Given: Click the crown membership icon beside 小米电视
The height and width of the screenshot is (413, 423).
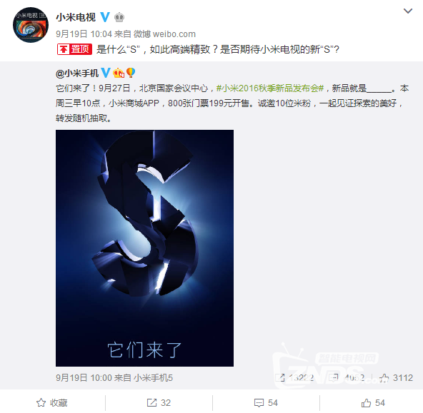Looking at the screenshot, I should tap(119, 18).
